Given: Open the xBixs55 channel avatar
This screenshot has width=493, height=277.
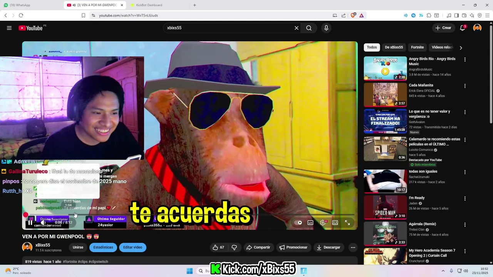Looking at the screenshot, I should (27, 247).
